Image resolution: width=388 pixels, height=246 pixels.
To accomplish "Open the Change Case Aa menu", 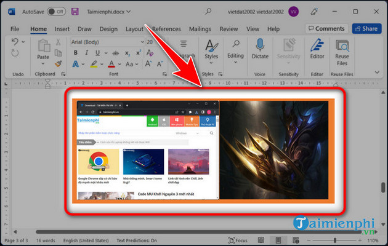I will (132, 64).
